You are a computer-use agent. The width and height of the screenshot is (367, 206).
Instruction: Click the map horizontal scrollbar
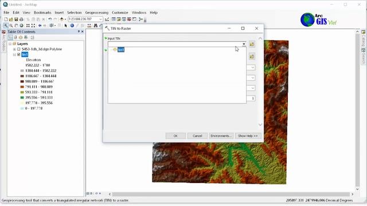pyautogui.click(x=231, y=194)
